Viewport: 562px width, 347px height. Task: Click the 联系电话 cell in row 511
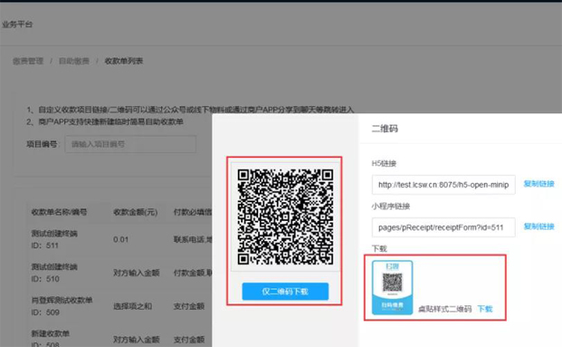(193, 239)
